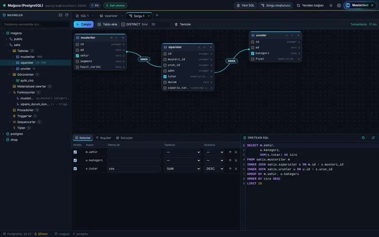Open Sıralama dropdown for m.sehir row
The height and width of the screenshot is (237, 379).
pos(214,152)
